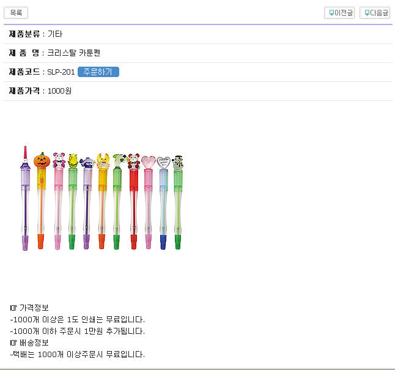Click the 배송정보 pointing-hand heading
The height and width of the screenshot is (370, 395).
(29, 342)
